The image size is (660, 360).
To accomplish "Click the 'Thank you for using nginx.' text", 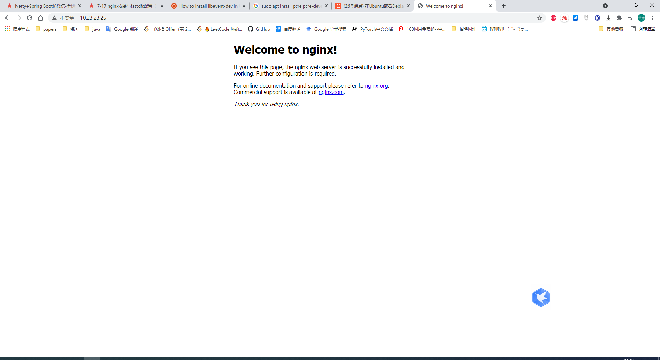I will [266, 104].
